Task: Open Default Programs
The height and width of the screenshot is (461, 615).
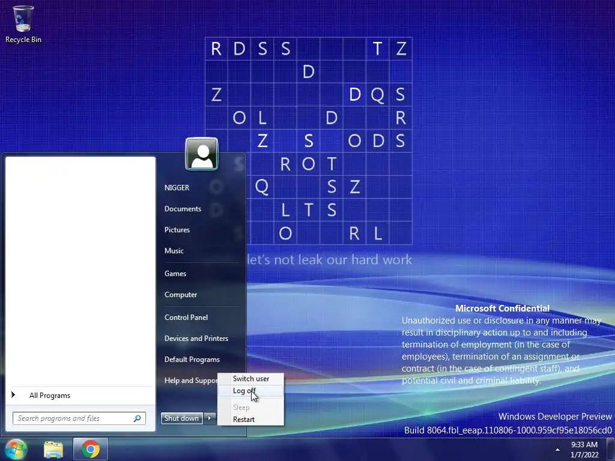Action: click(x=192, y=360)
